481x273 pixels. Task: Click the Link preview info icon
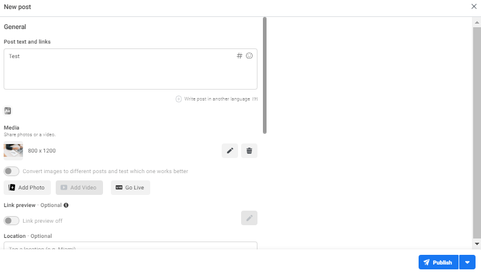66,205
